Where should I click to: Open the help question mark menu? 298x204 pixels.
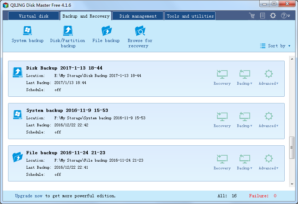[x=285, y=16]
